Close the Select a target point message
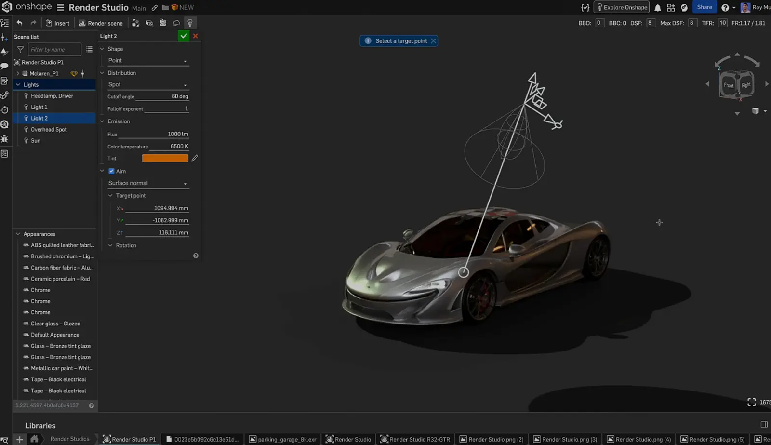The height and width of the screenshot is (445, 771). tap(433, 41)
